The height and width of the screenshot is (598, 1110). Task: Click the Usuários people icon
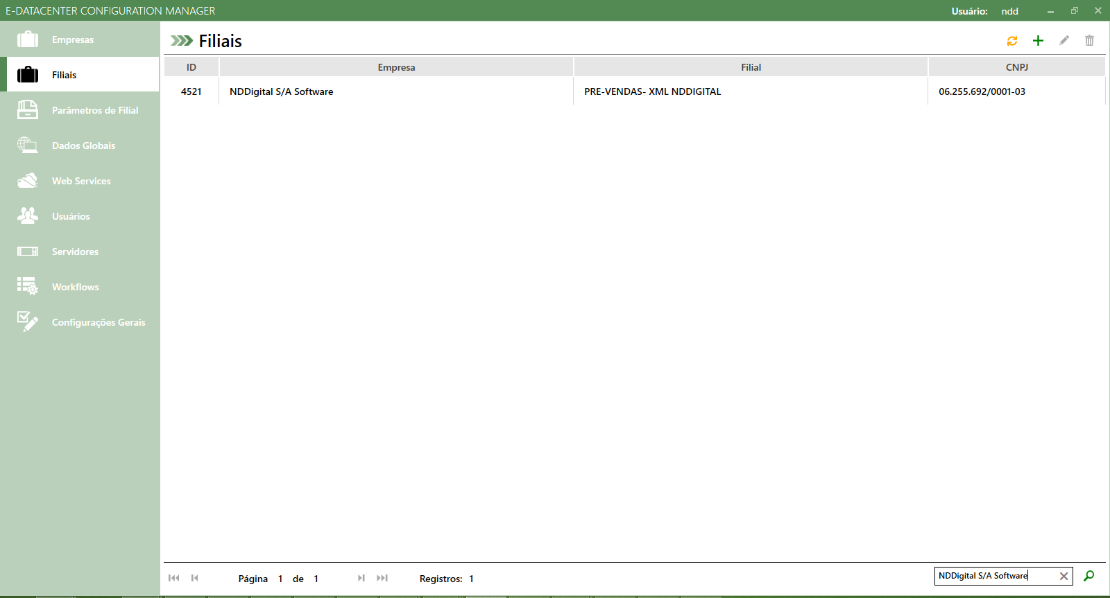point(28,216)
